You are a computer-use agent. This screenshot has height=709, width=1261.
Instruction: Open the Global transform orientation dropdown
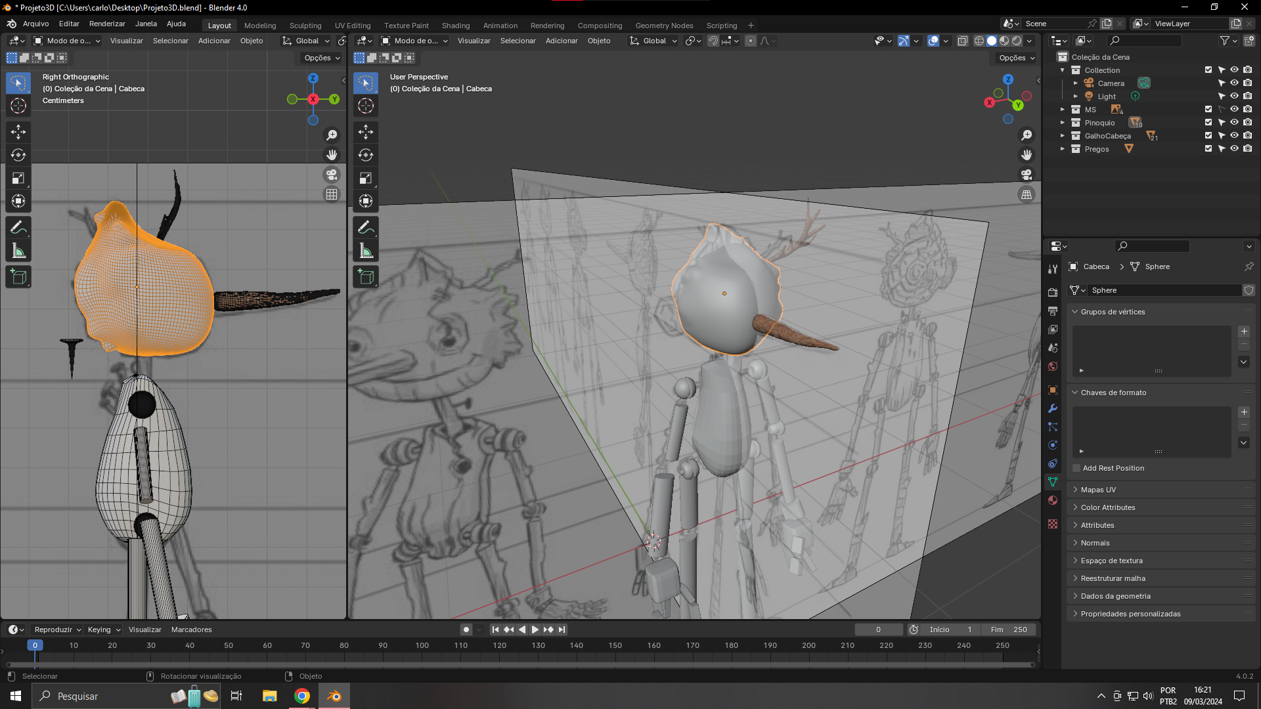653,41
